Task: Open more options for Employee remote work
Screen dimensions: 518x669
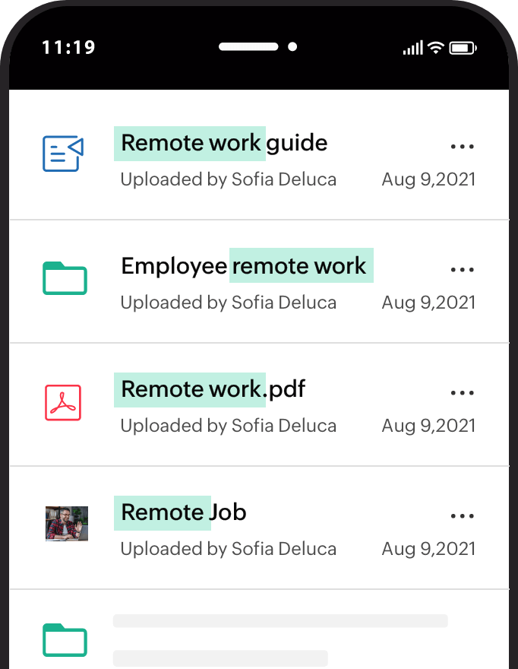Action: pyautogui.click(x=462, y=269)
